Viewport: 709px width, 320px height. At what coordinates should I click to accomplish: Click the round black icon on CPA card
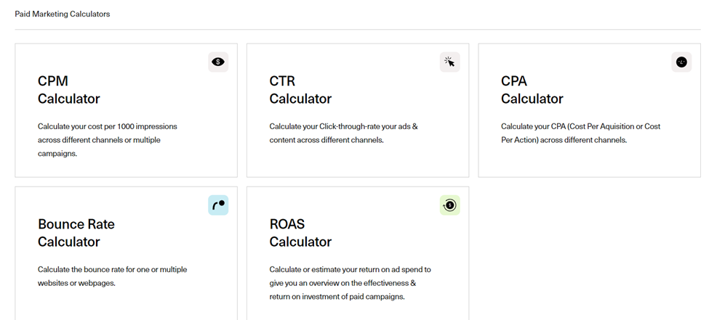(x=681, y=62)
